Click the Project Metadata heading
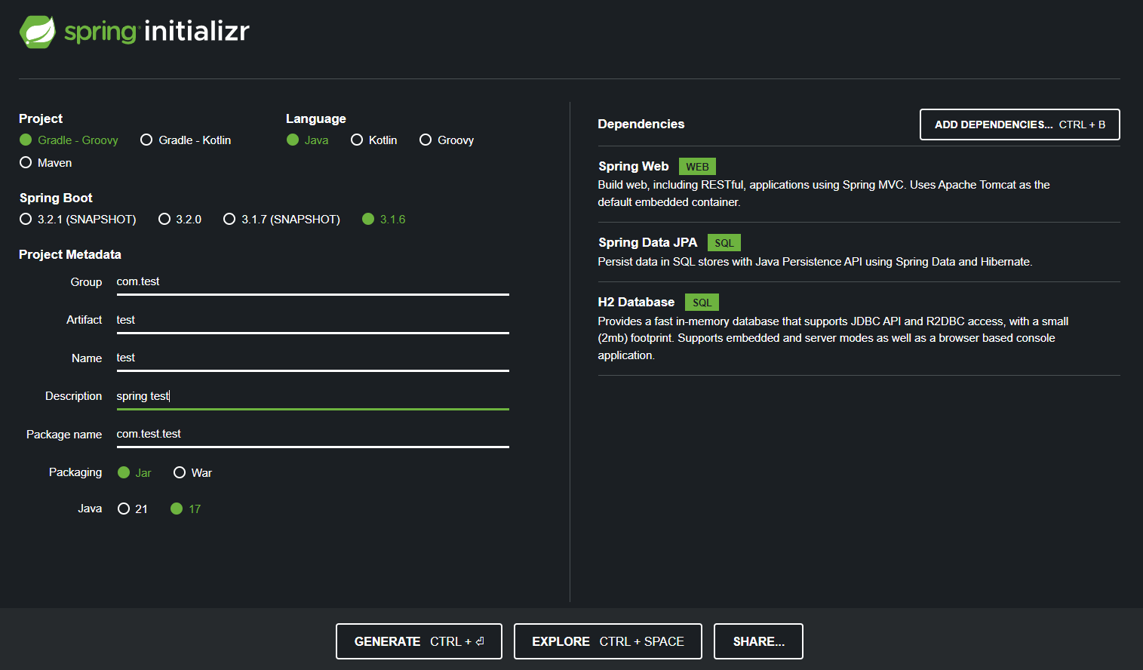The image size is (1143, 670). tap(70, 255)
